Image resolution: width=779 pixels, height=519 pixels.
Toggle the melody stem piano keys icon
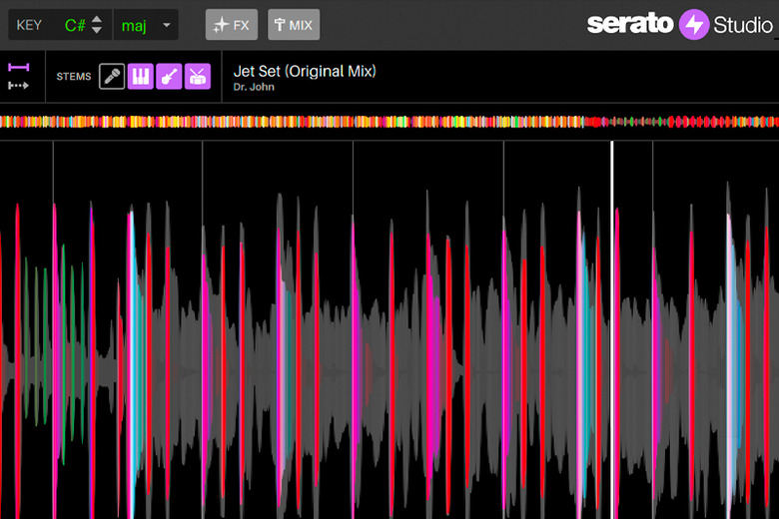(141, 76)
